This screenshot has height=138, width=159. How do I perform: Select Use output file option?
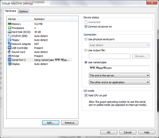(x=86, y=50)
